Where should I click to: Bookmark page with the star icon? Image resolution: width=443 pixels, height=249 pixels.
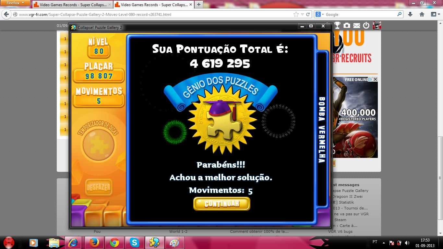click(296, 15)
